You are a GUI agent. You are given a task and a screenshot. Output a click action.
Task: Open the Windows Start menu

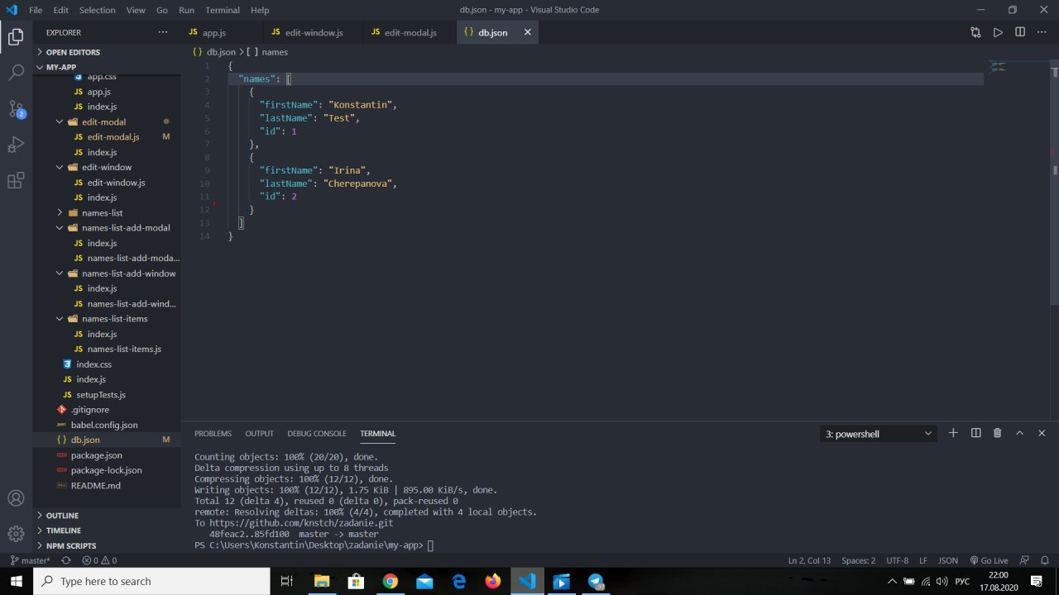(x=16, y=581)
